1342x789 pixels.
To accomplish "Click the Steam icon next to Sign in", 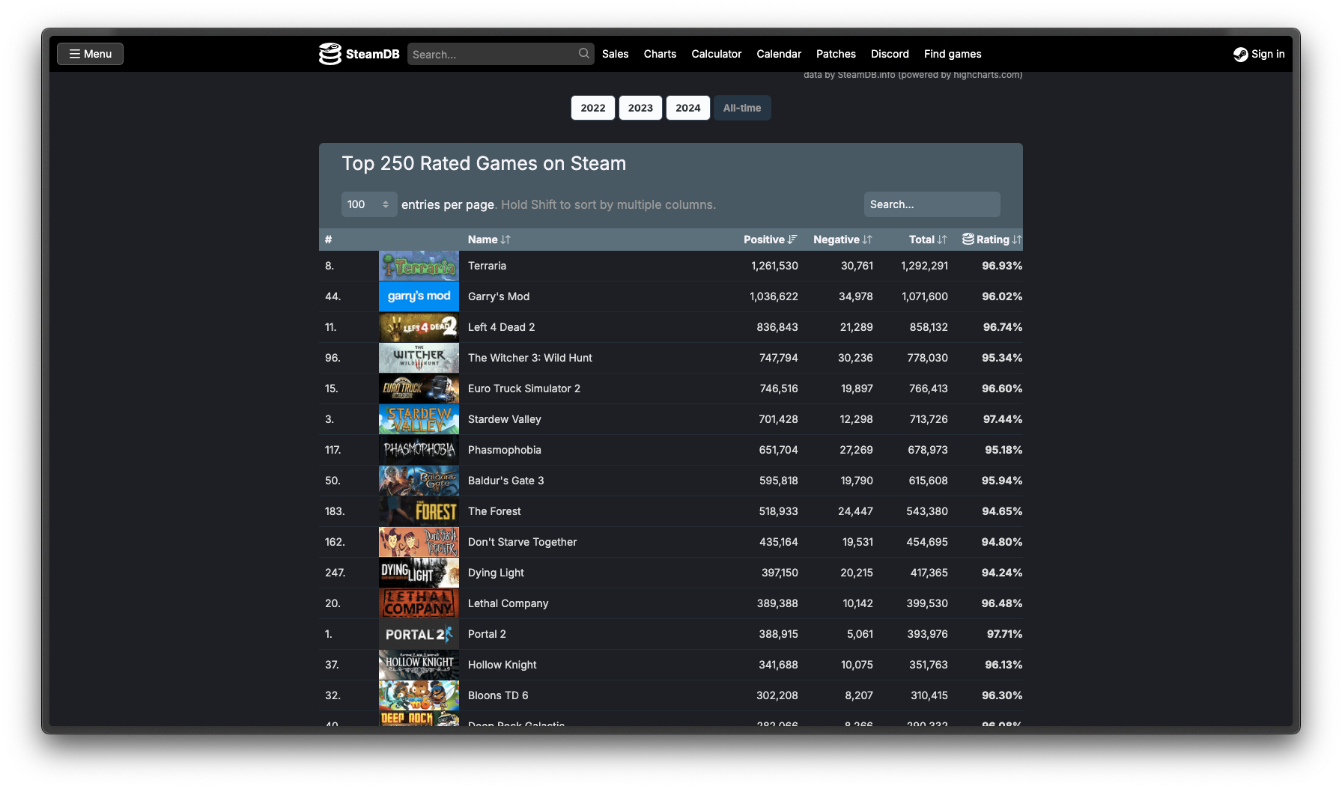I will coord(1241,54).
